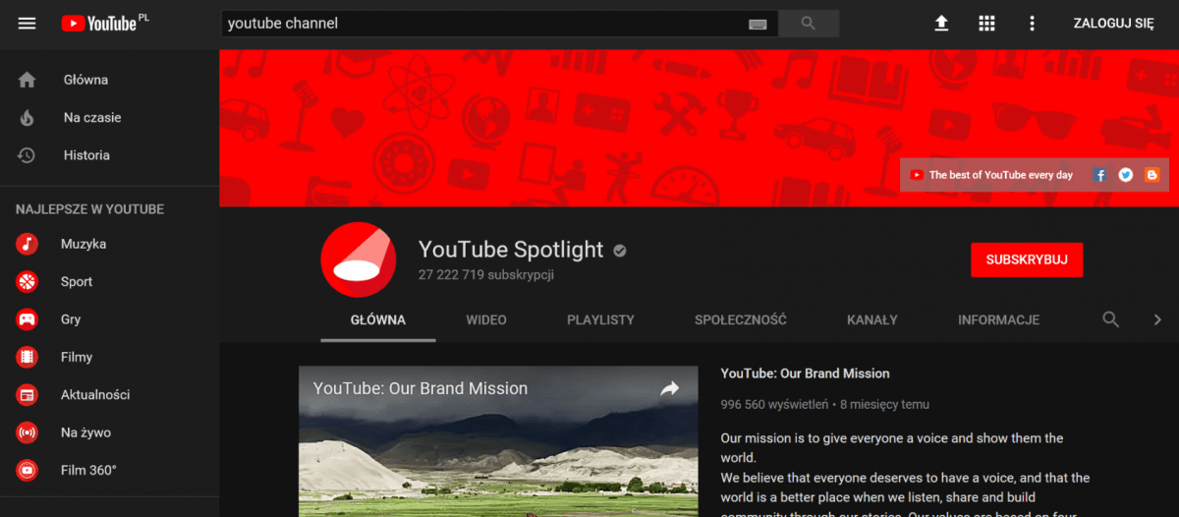Open the hamburger guide menu
The image size is (1179, 517).
point(27,24)
